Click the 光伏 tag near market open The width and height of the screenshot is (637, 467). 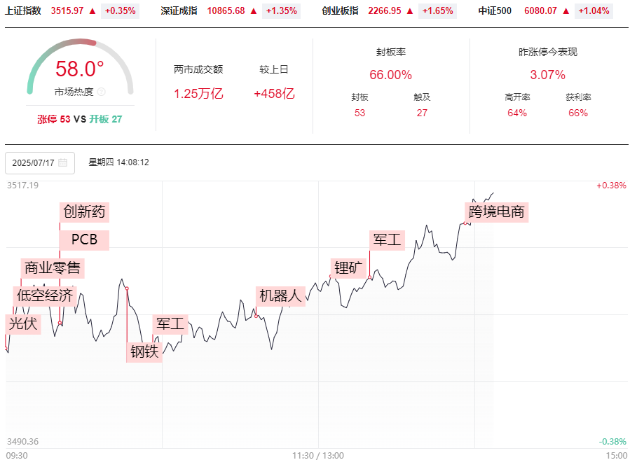(x=23, y=323)
